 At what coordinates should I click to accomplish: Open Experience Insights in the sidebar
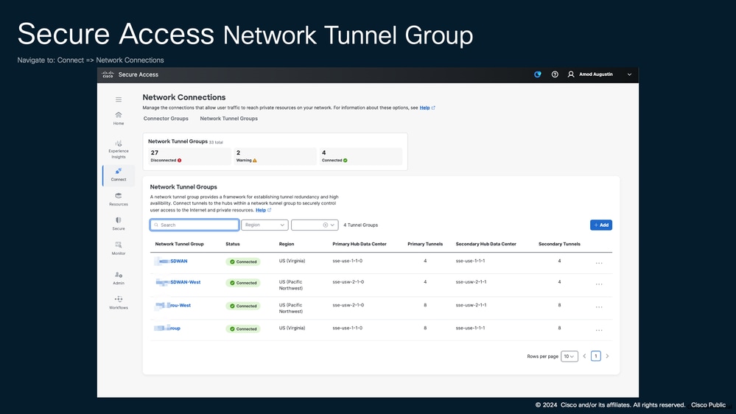click(x=119, y=150)
